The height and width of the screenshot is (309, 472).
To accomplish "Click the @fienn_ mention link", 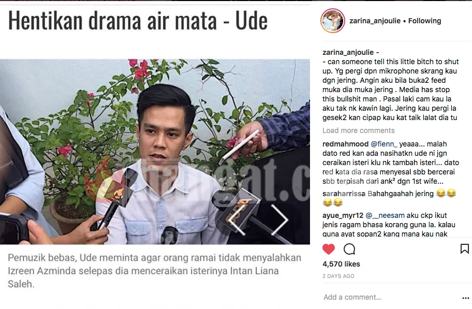I will (x=384, y=144).
